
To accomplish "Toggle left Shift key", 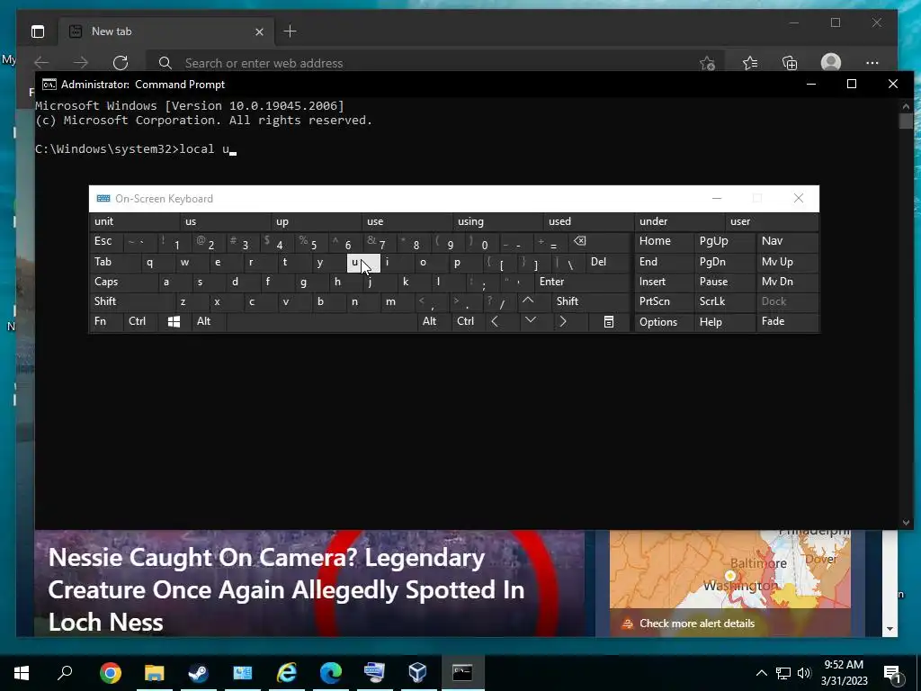I will point(133,301).
